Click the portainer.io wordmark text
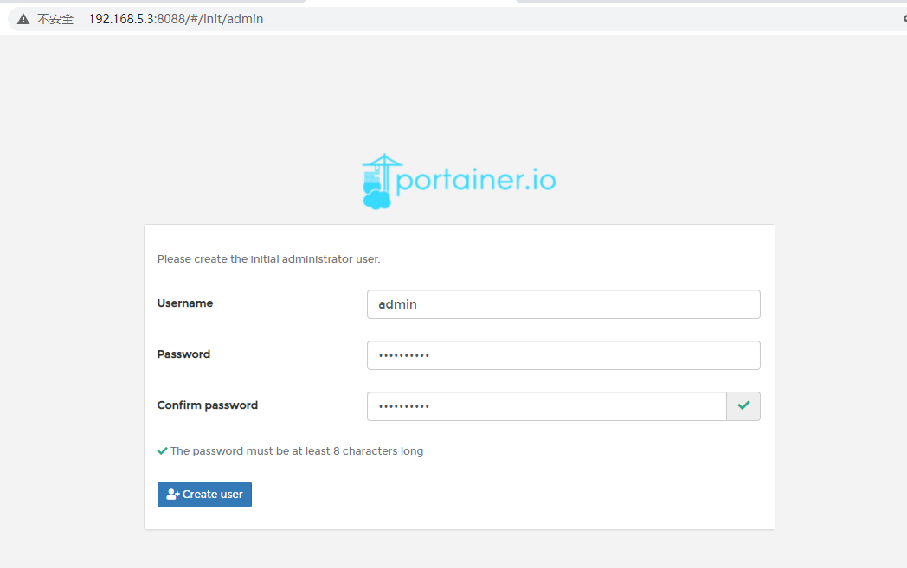Image resolution: width=907 pixels, height=568 pixels. click(475, 182)
